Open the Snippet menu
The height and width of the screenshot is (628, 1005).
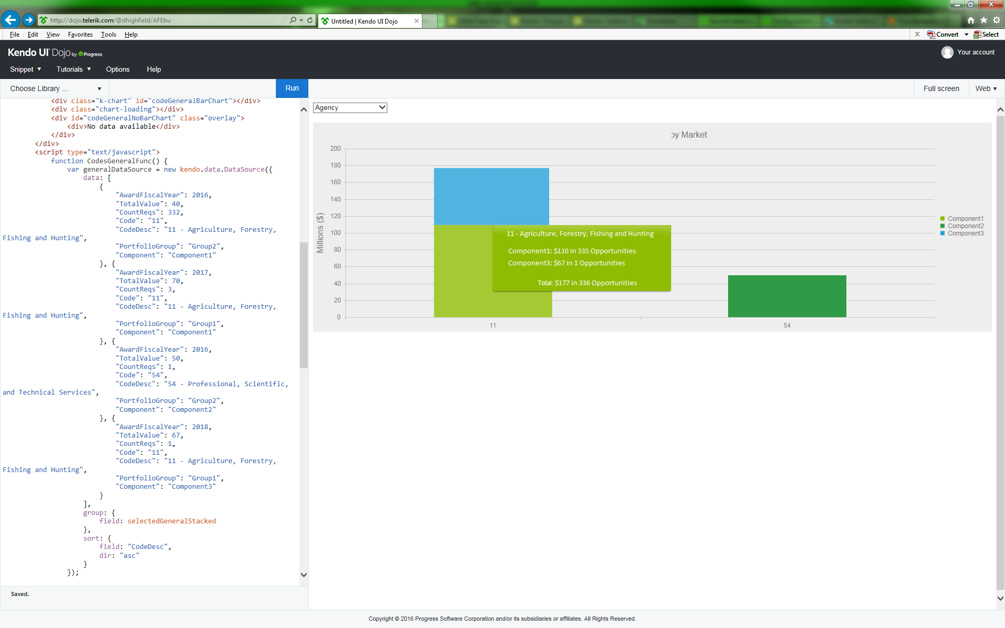(x=25, y=69)
